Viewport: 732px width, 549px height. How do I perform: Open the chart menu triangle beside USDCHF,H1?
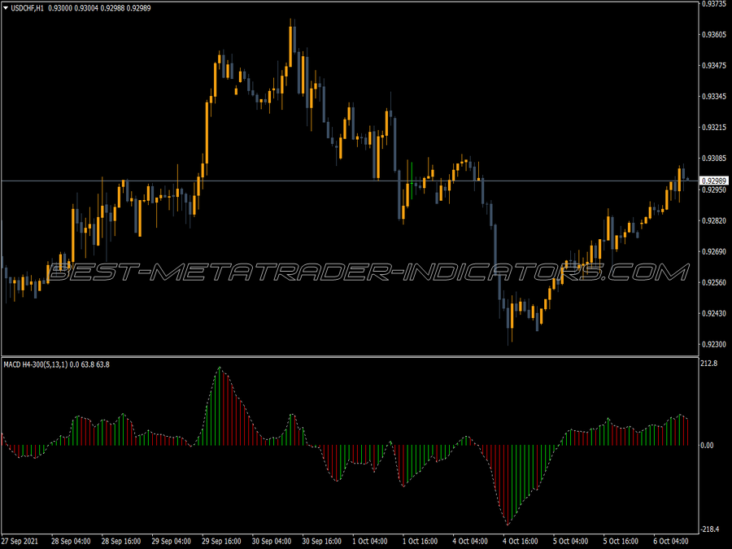pyautogui.click(x=6, y=8)
